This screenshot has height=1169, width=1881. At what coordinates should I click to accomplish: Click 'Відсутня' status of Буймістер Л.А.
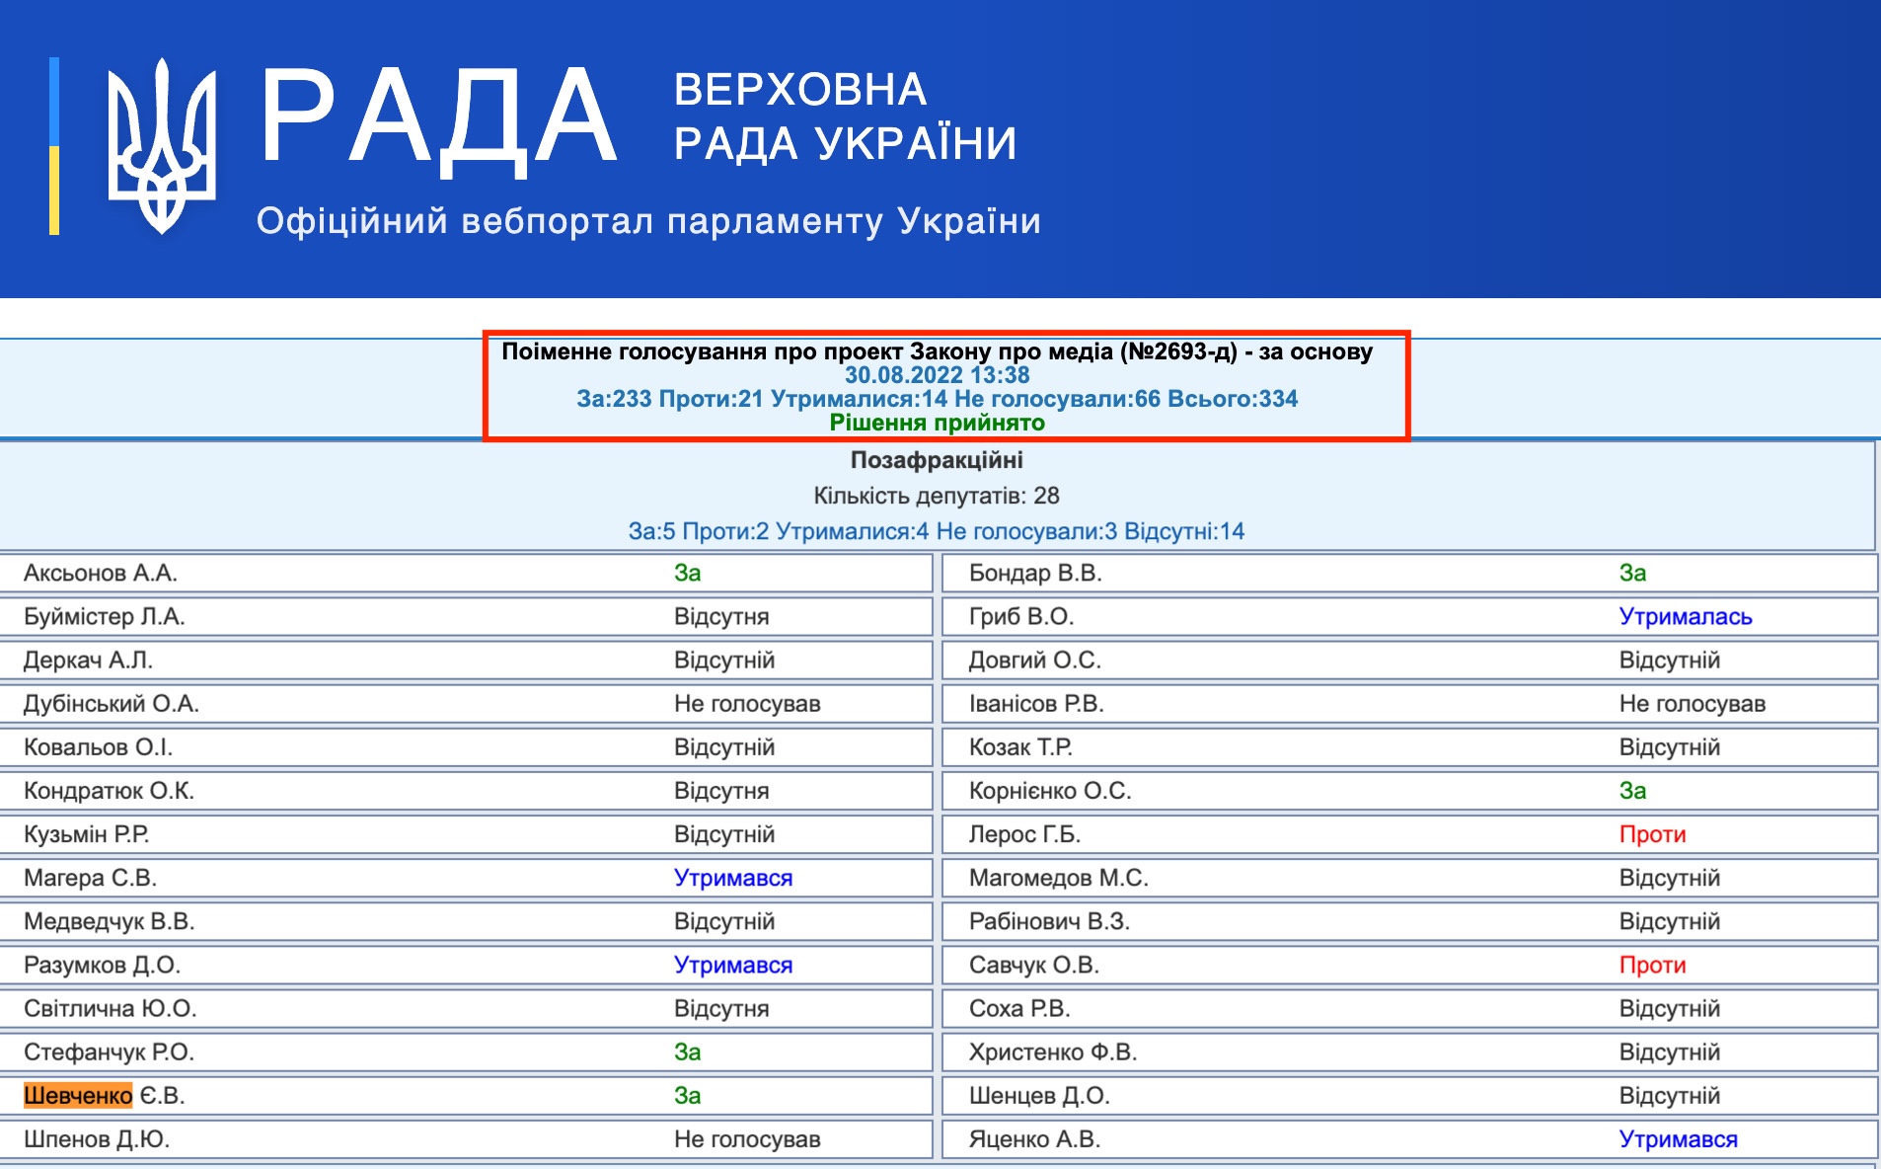(721, 616)
